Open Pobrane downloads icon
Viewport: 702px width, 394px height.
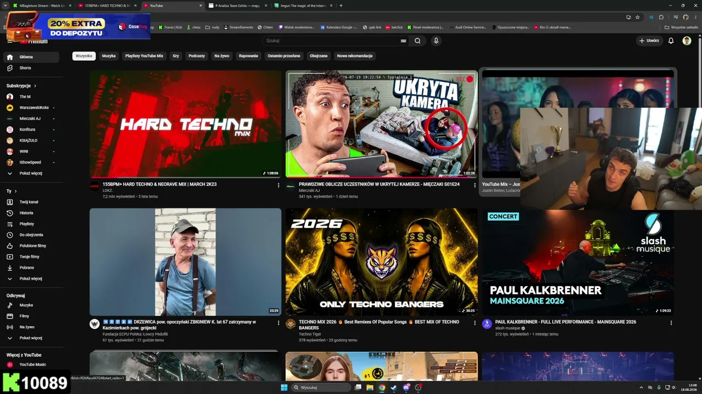pyautogui.click(x=10, y=268)
